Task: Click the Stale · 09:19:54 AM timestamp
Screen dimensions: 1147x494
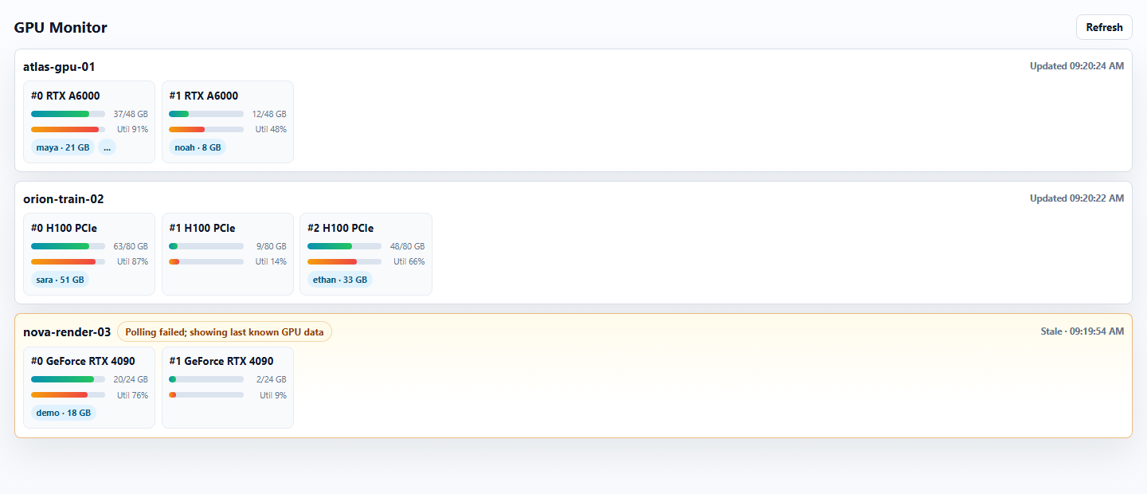Action: pyautogui.click(x=1082, y=331)
